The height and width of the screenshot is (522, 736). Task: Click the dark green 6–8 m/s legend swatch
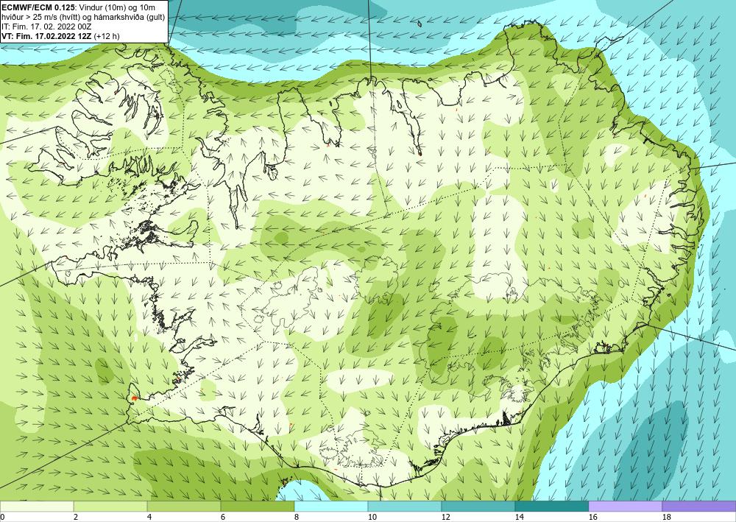tap(257, 506)
